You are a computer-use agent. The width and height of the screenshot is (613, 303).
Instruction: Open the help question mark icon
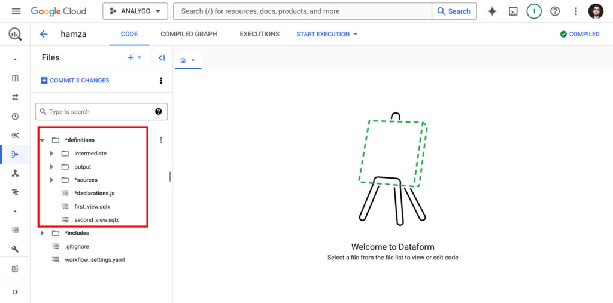point(555,11)
